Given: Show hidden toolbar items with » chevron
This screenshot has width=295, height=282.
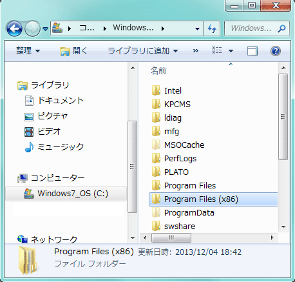Looking at the screenshot, I should 196,51.
